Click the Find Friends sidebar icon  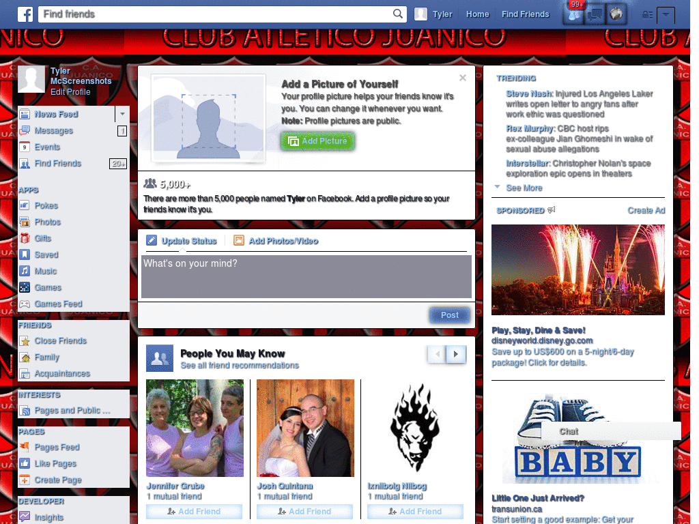click(25, 164)
